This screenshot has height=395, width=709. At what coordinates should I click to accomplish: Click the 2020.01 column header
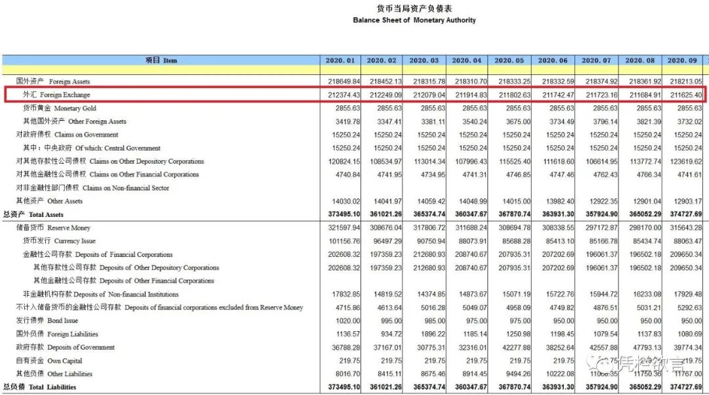point(339,60)
